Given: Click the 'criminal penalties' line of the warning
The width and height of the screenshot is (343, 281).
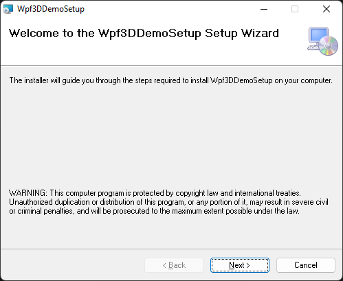Looking at the screenshot, I should [x=154, y=211].
